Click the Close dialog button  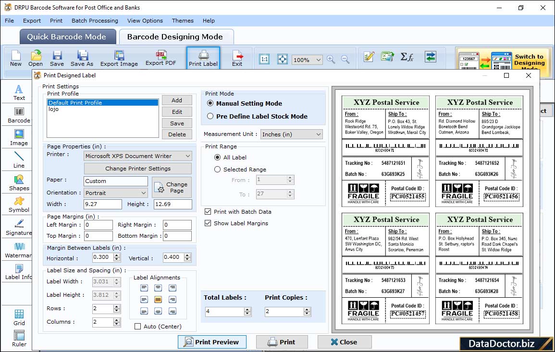(x=345, y=342)
